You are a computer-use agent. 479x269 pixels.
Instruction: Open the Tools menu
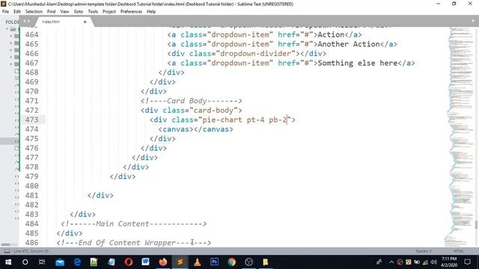[x=93, y=12]
